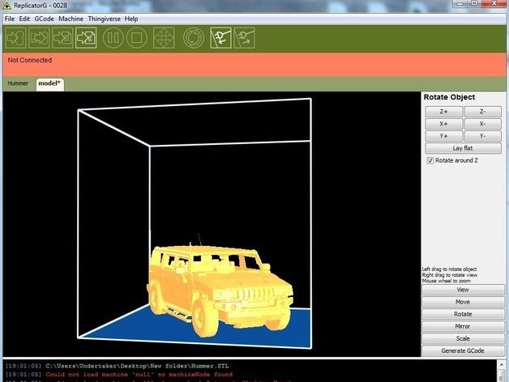Click the Pause build round icon

[113, 38]
